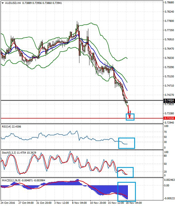Select the blue highlight box in Stoch panel
Screen dimensions: 175x206
[x=125, y=172]
